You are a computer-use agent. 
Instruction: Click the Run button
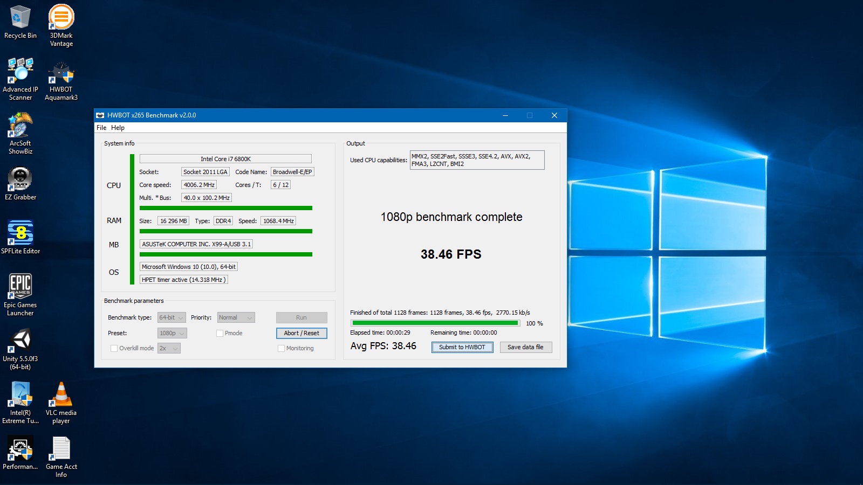(302, 318)
